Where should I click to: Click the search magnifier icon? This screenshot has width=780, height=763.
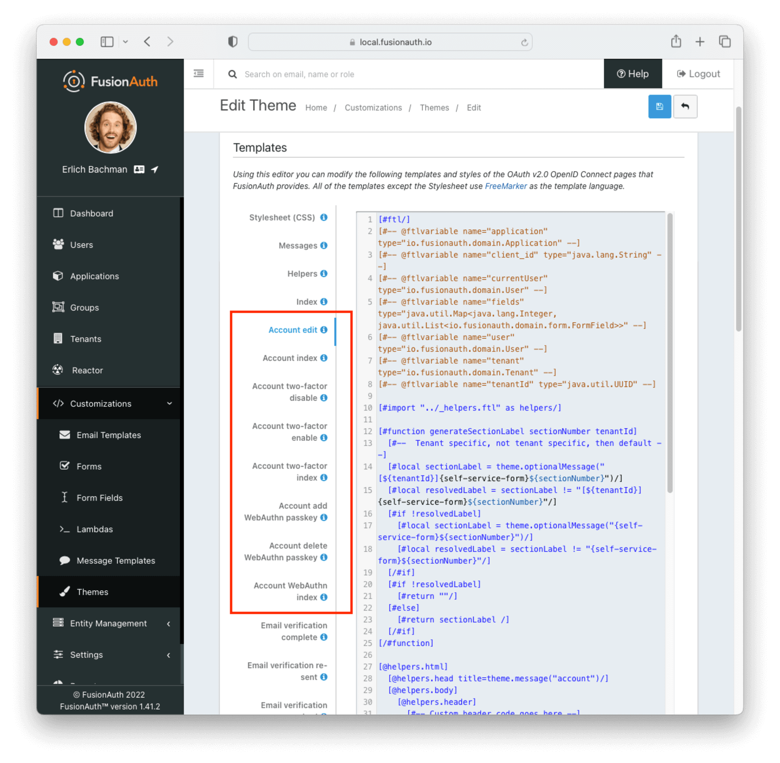click(x=233, y=74)
